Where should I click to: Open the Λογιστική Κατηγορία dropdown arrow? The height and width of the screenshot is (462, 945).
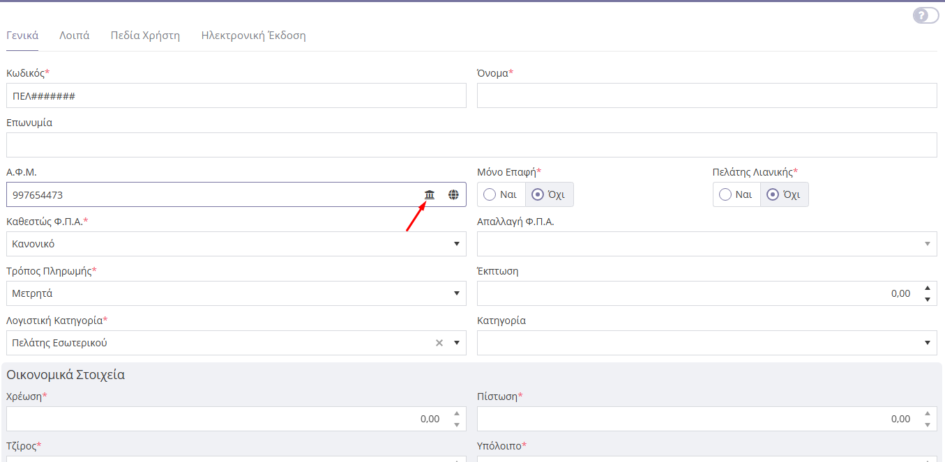[x=457, y=343]
